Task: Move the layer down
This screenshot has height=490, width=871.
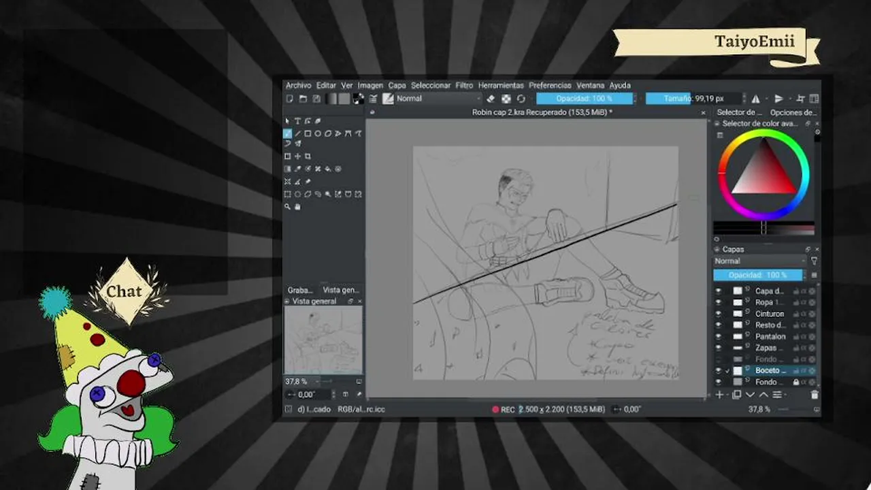Action: (751, 395)
